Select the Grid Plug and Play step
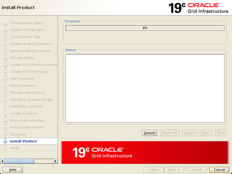Image resolution: width=232 pixels, height=174 pixels. tap(25, 37)
